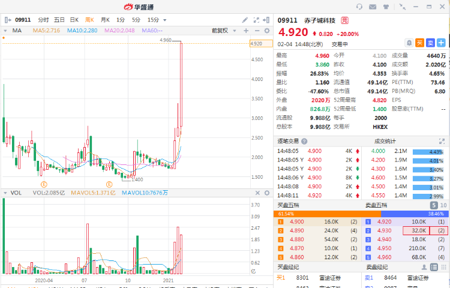This screenshot has width=450, height=288.
Task: Zoom out the K-line chart with the minus icon
Action: point(257,31)
